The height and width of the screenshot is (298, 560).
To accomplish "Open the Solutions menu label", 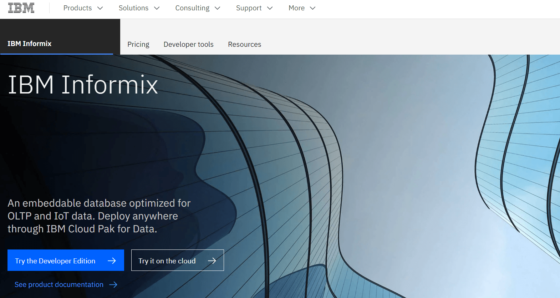I will click(x=133, y=8).
